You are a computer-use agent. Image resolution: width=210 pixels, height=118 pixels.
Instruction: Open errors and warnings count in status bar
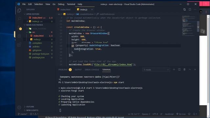pos(34,114)
